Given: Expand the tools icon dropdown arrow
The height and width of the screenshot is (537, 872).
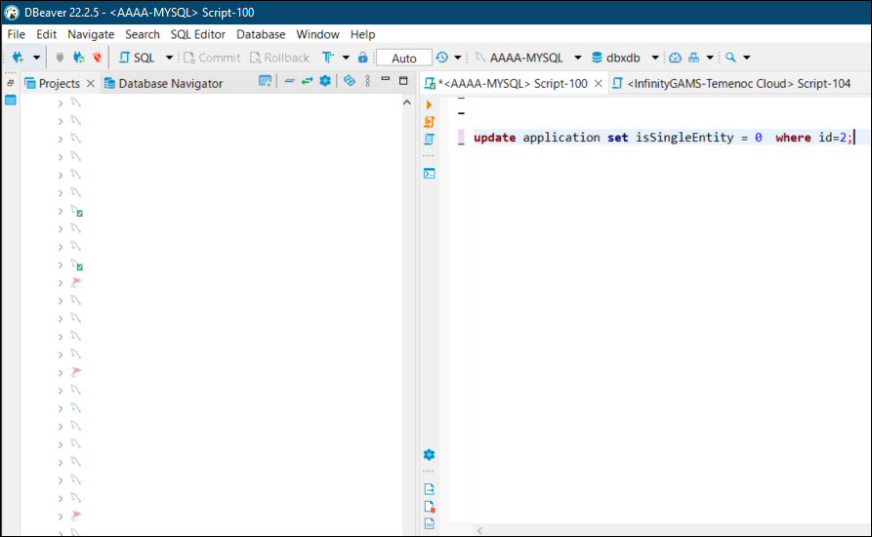Looking at the screenshot, I should click(710, 58).
